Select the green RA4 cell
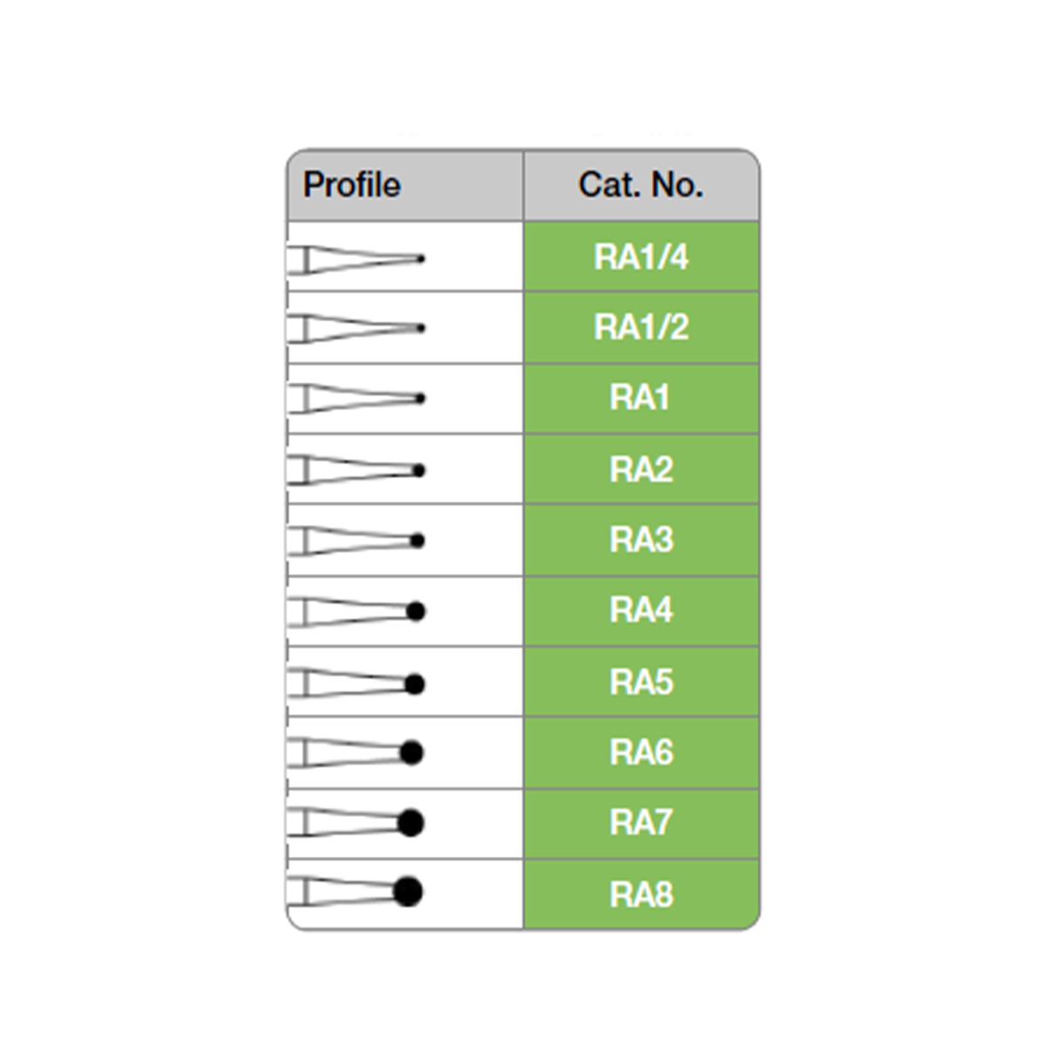1045x1045 pixels. point(641,611)
